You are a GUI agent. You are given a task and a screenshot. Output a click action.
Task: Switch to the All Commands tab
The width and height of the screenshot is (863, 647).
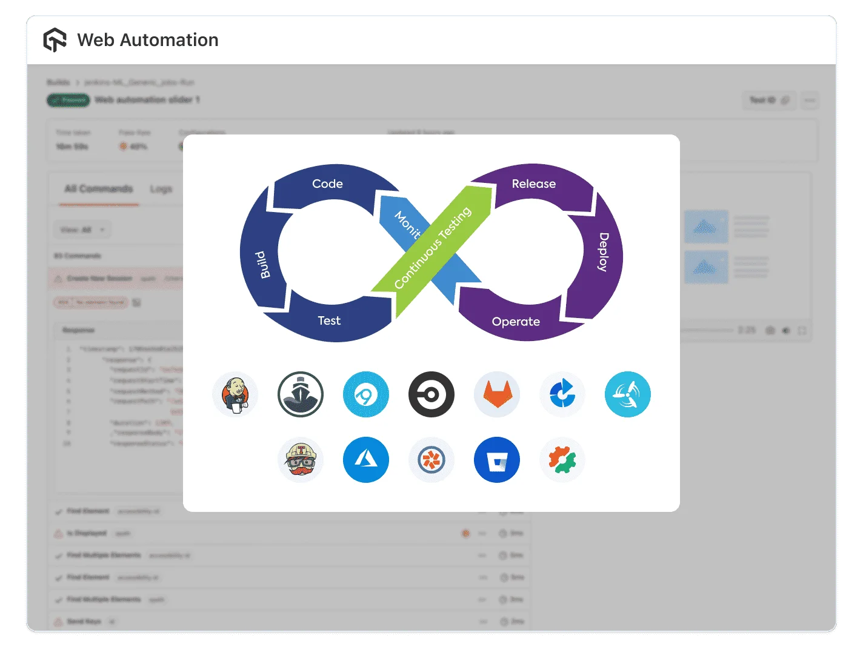99,189
